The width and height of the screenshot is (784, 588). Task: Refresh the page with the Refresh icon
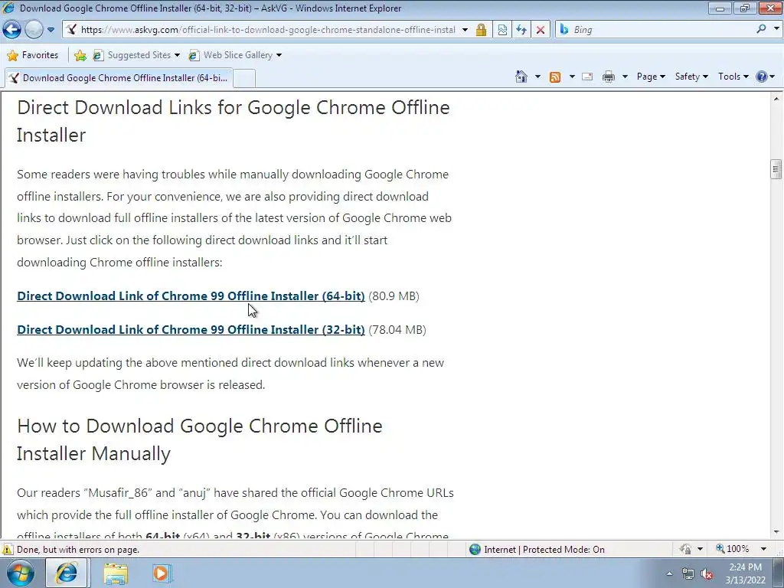pyautogui.click(x=521, y=30)
